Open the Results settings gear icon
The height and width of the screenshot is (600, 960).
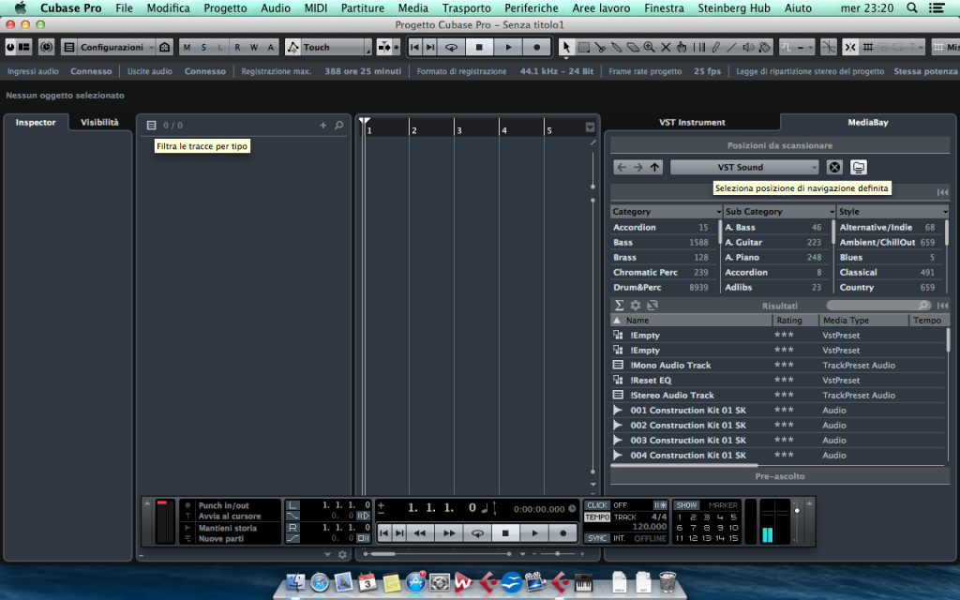(636, 305)
